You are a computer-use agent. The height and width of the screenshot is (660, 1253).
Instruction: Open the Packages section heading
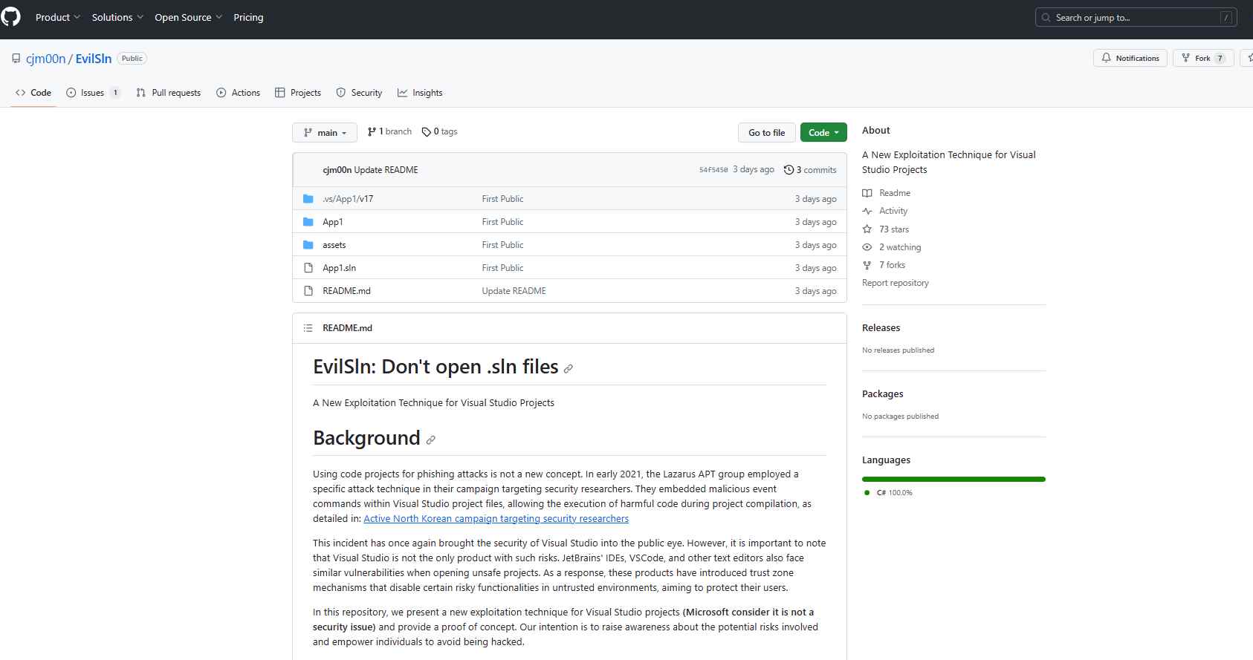pos(883,394)
